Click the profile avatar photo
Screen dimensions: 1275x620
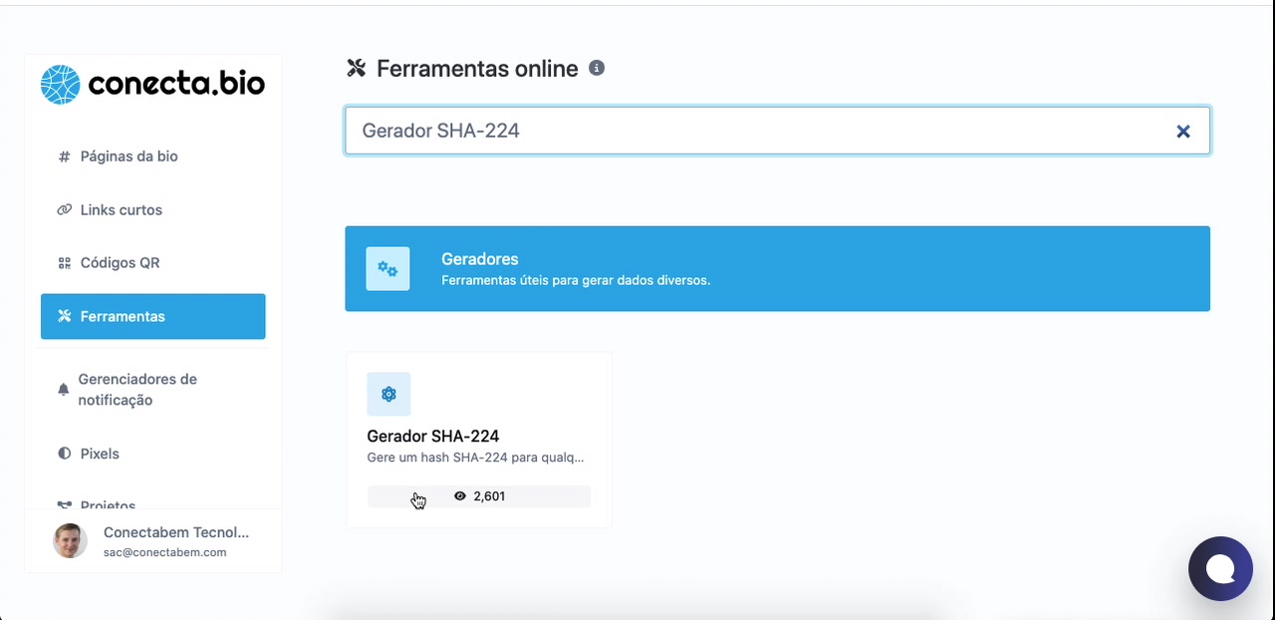pos(69,540)
